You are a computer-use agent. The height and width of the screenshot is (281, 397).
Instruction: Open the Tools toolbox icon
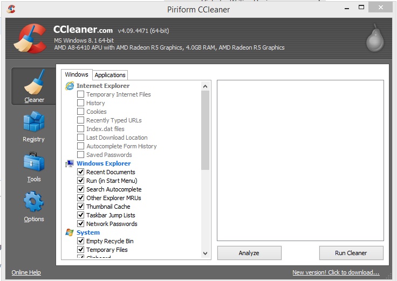[x=33, y=161]
